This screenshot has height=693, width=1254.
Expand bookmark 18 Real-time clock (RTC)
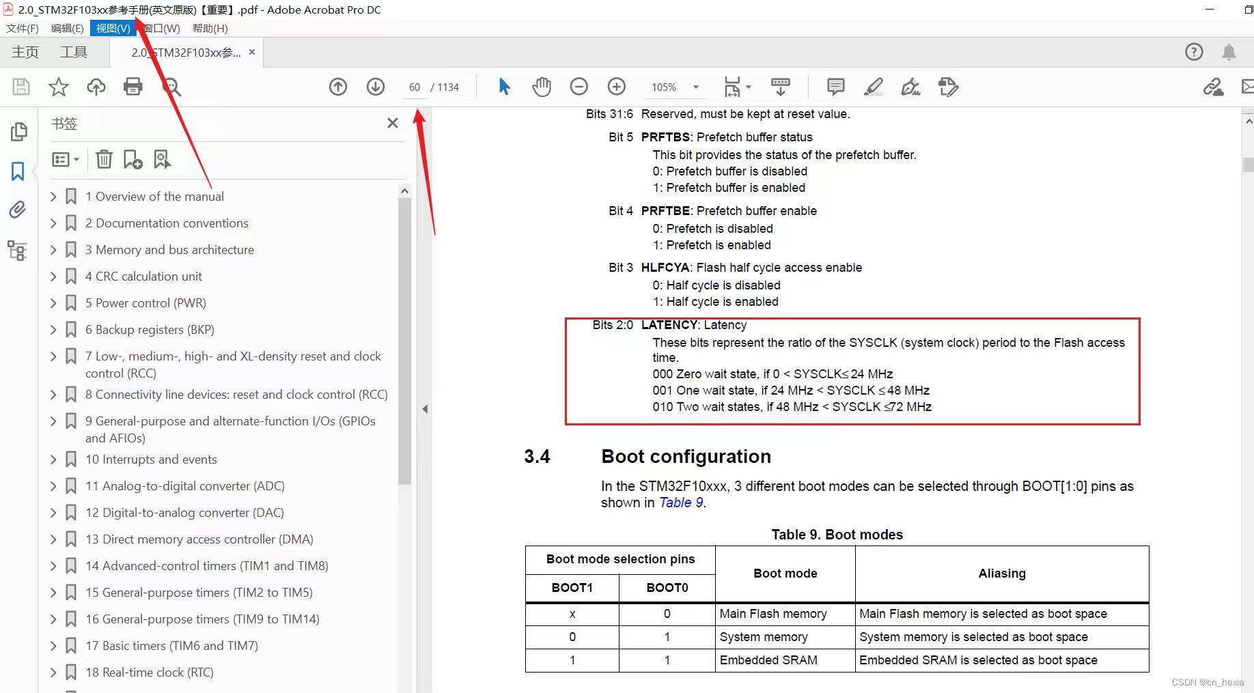(x=53, y=673)
